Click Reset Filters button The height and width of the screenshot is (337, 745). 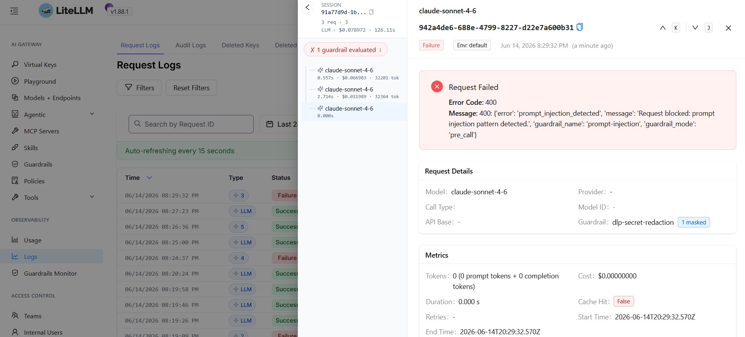click(192, 88)
